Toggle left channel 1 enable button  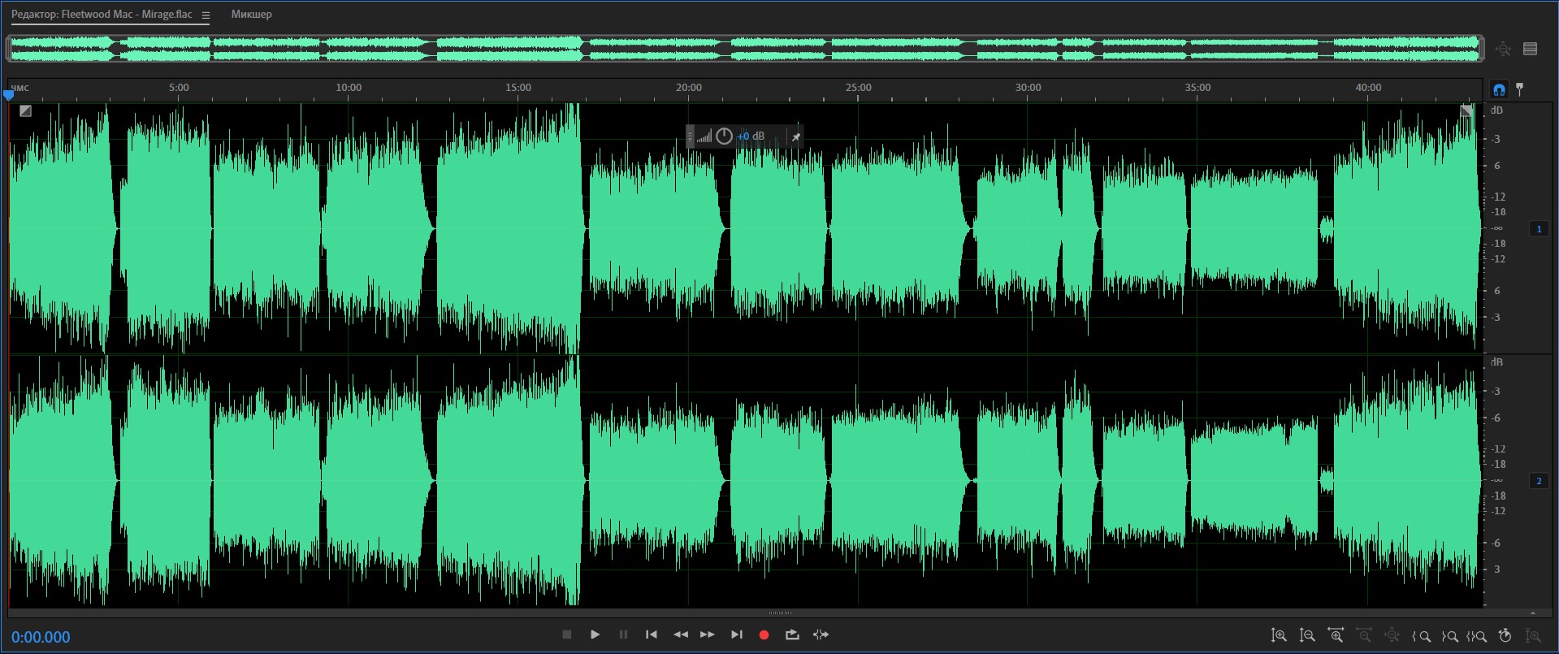tap(1539, 229)
